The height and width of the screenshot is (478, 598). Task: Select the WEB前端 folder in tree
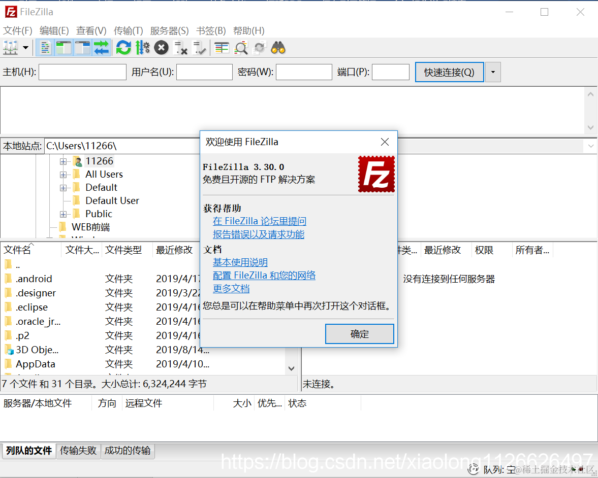point(91,227)
